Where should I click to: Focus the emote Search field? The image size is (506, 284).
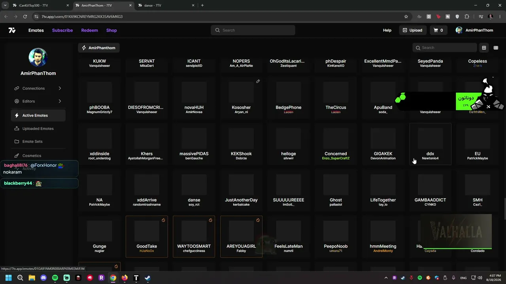tap(445, 48)
